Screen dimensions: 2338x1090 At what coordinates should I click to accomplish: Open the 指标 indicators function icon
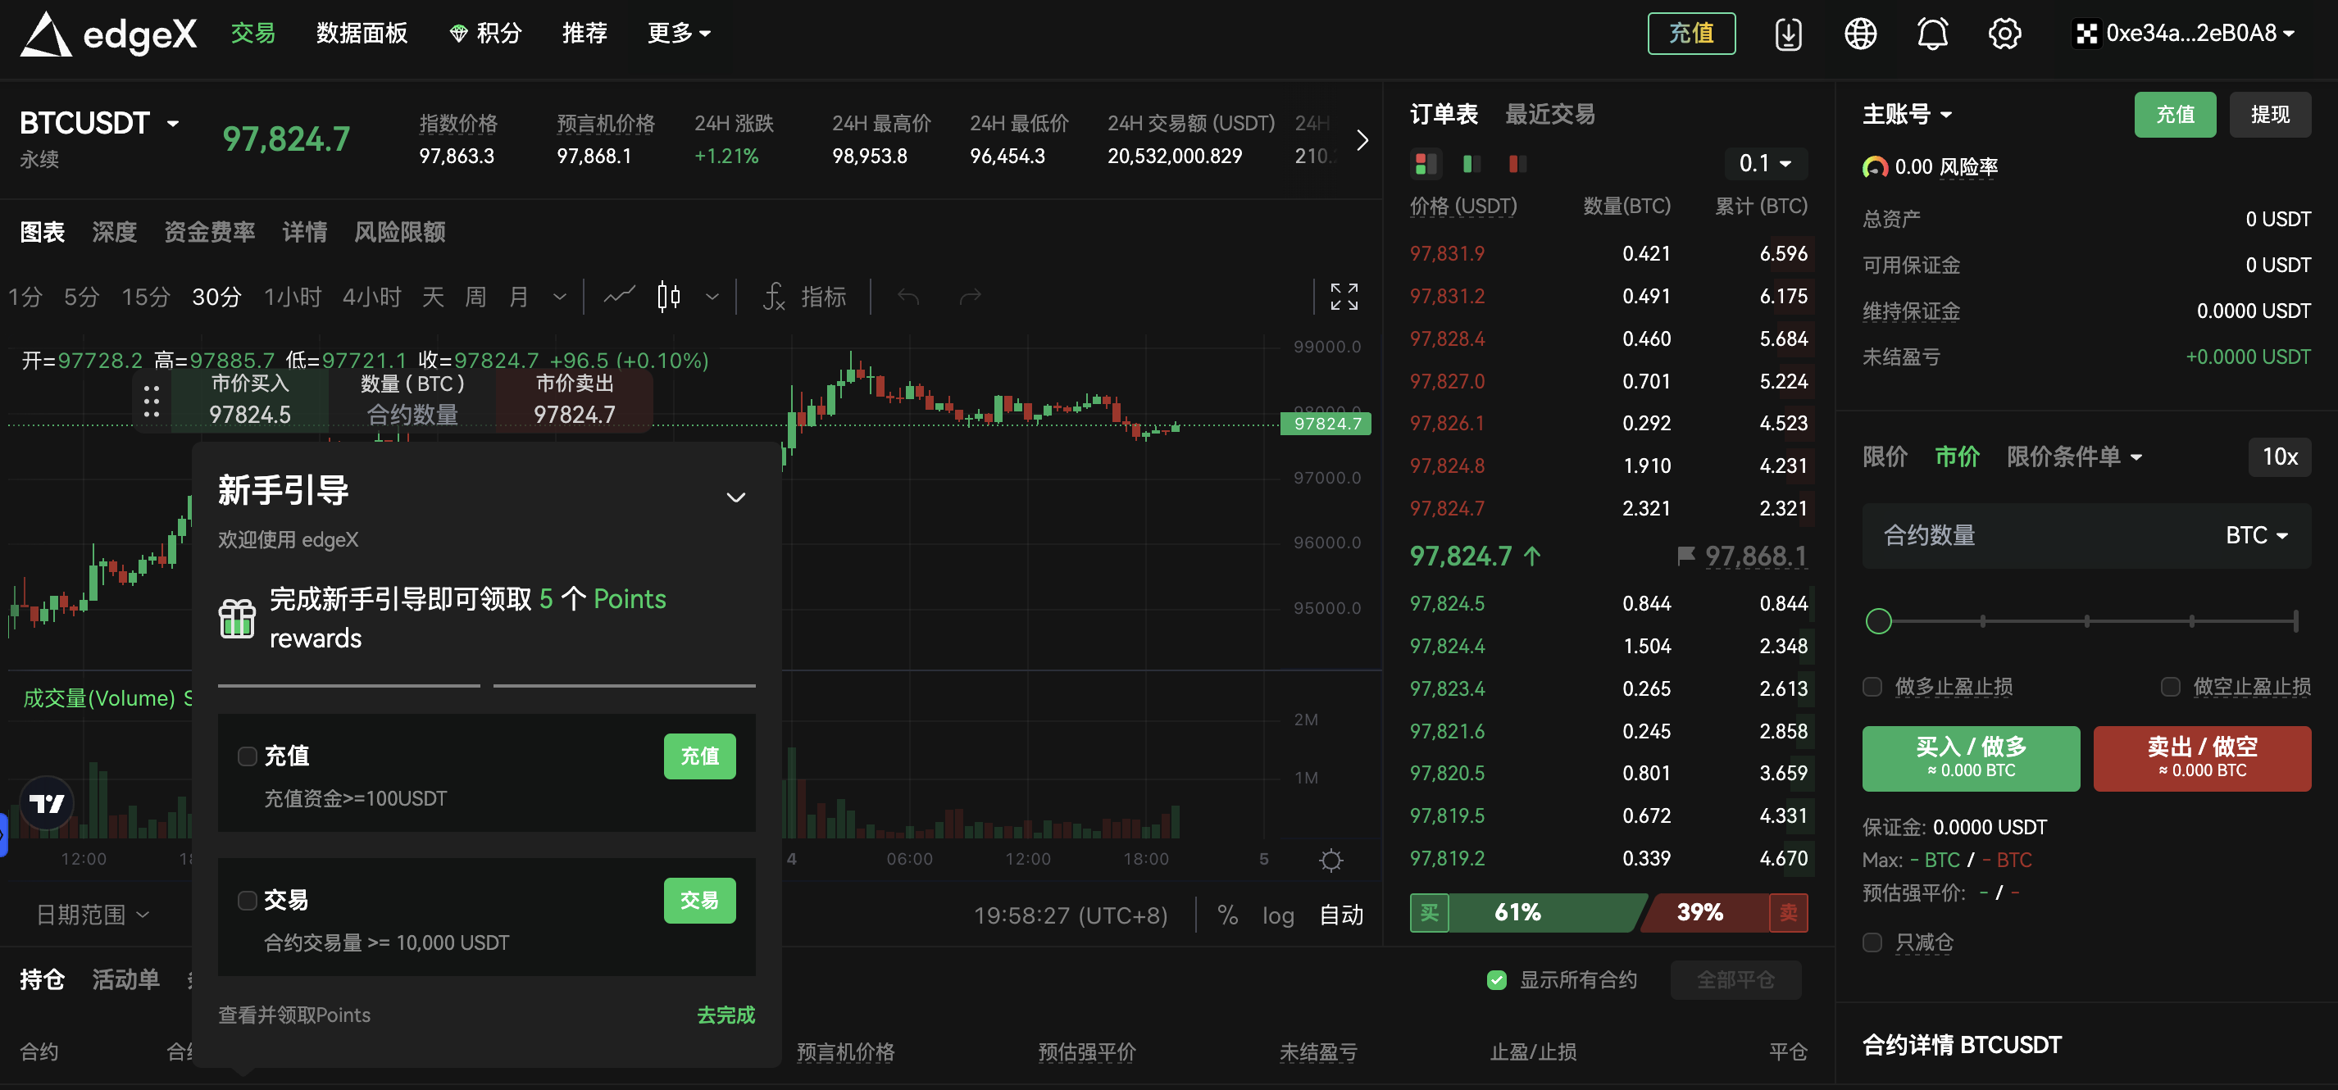coord(773,296)
